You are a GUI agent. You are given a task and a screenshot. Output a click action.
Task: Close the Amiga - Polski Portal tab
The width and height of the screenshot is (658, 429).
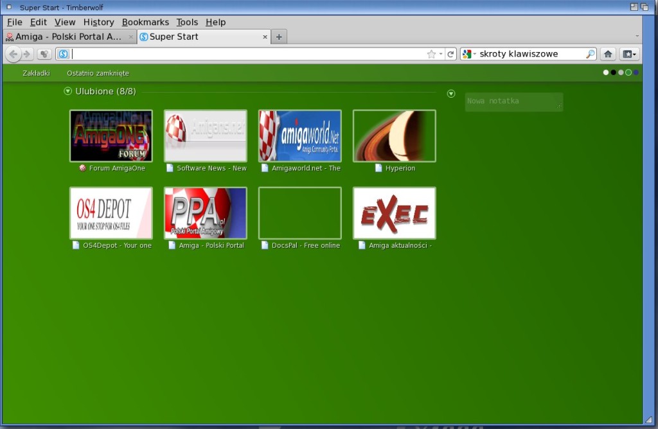[x=130, y=37]
